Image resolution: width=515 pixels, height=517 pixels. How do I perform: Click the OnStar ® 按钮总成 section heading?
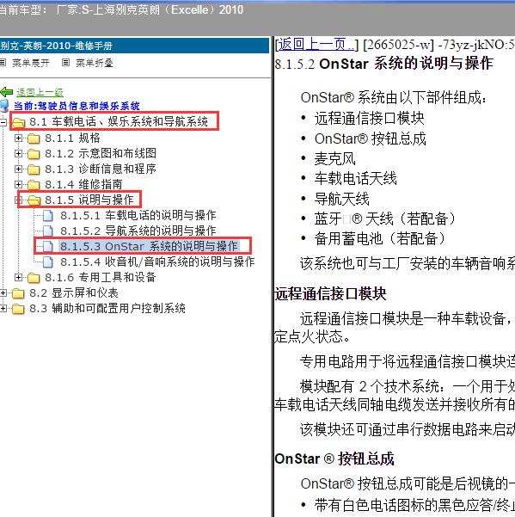(334, 459)
